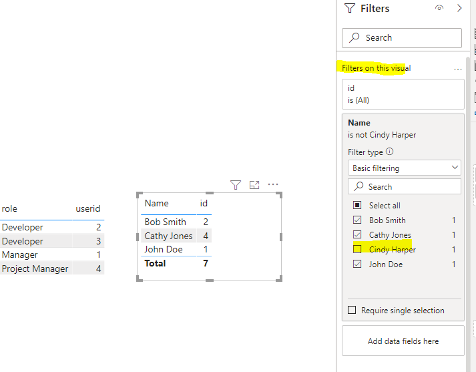Click the top Filters pane search box
476x372 pixels.
click(402, 38)
